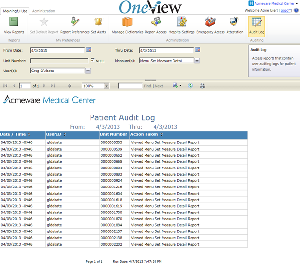Image resolution: width=300 pixels, height=266 pixels.
Task: Go to first report page
Action: tap(5, 86)
